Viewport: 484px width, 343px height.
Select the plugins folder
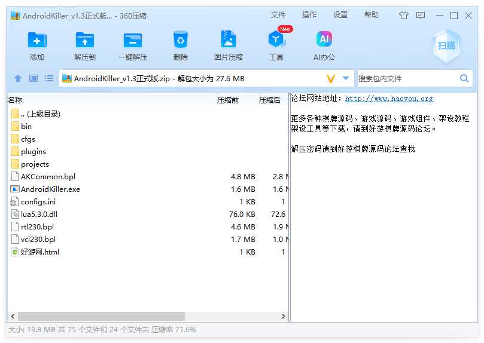pos(148,152)
